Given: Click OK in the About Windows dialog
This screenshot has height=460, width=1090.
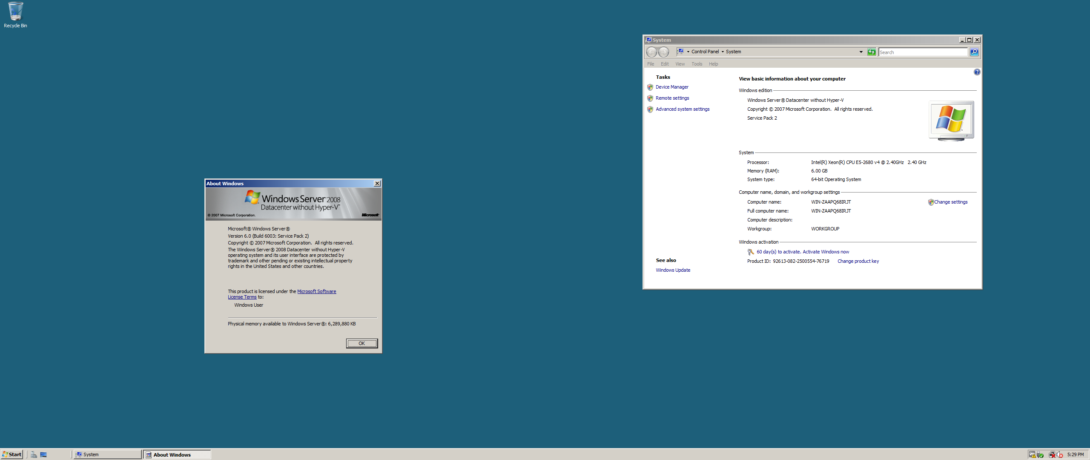Looking at the screenshot, I should [361, 343].
